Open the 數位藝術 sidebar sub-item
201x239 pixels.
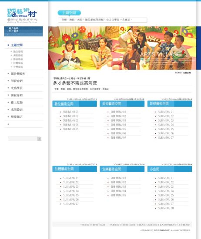pyautogui.click(x=18, y=52)
